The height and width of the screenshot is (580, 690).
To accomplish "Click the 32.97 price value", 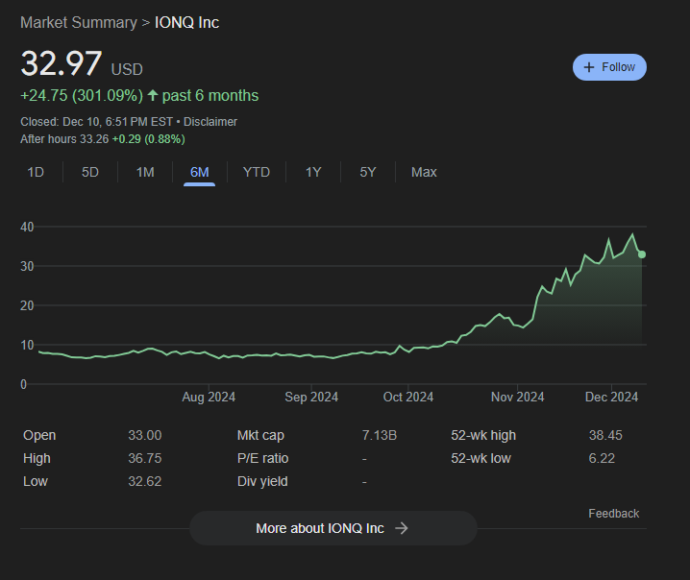I will 62,63.
